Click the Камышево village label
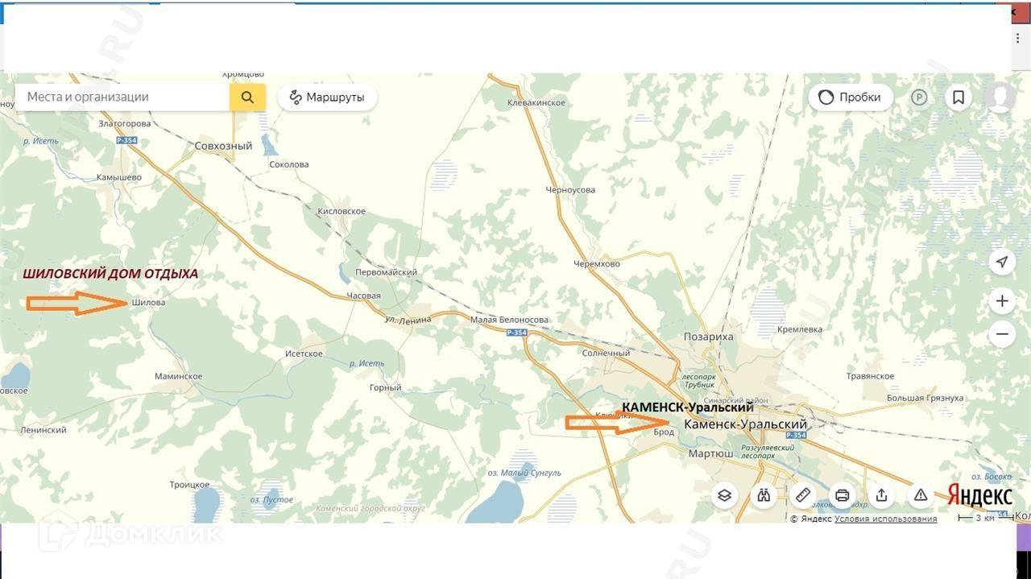The image size is (1031, 579). pyautogui.click(x=119, y=177)
